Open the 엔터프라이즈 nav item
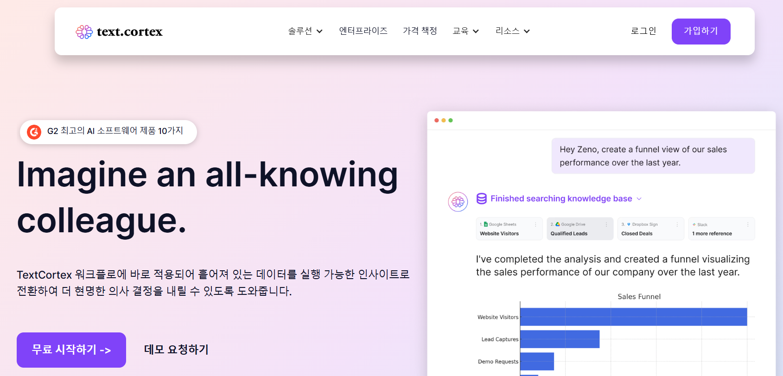The height and width of the screenshot is (376, 783). pyautogui.click(x=363, y=31)
